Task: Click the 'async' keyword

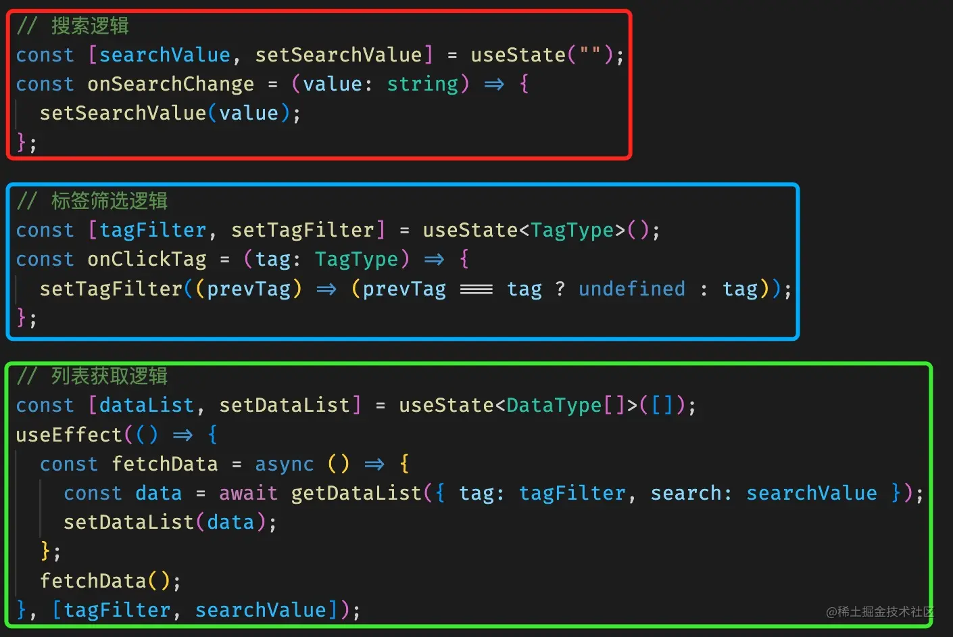Action: click(x=285, y=464)
